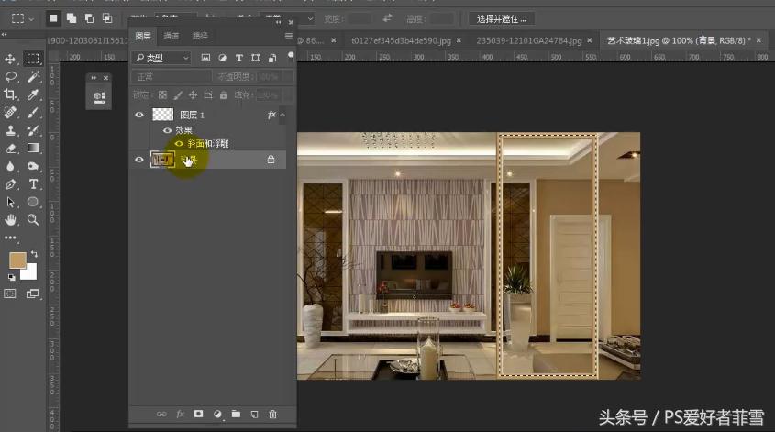
Task: Choose the Horizontal Type tool
Action: 33,184
